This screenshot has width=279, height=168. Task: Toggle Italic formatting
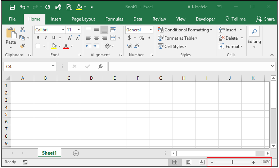coord(46,38)
